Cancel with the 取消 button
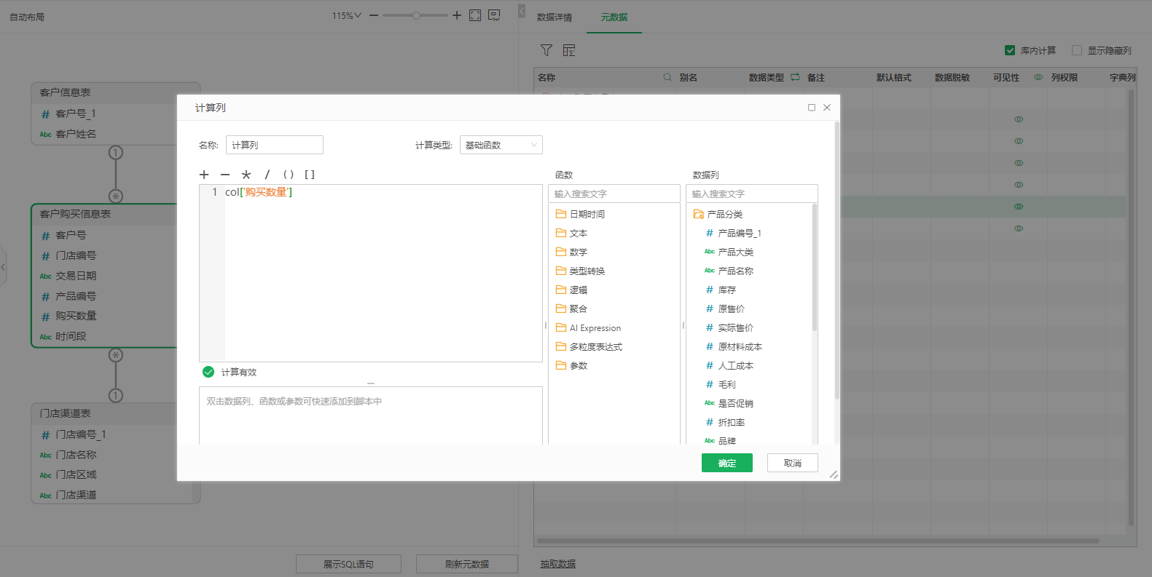 pyautogui.click(x=793, y=463)
